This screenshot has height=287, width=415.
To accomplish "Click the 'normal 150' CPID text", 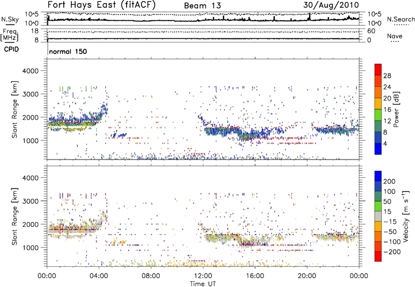I will (x=68, y=51).
